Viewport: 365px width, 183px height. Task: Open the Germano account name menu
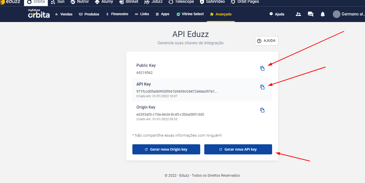point(353,14)
